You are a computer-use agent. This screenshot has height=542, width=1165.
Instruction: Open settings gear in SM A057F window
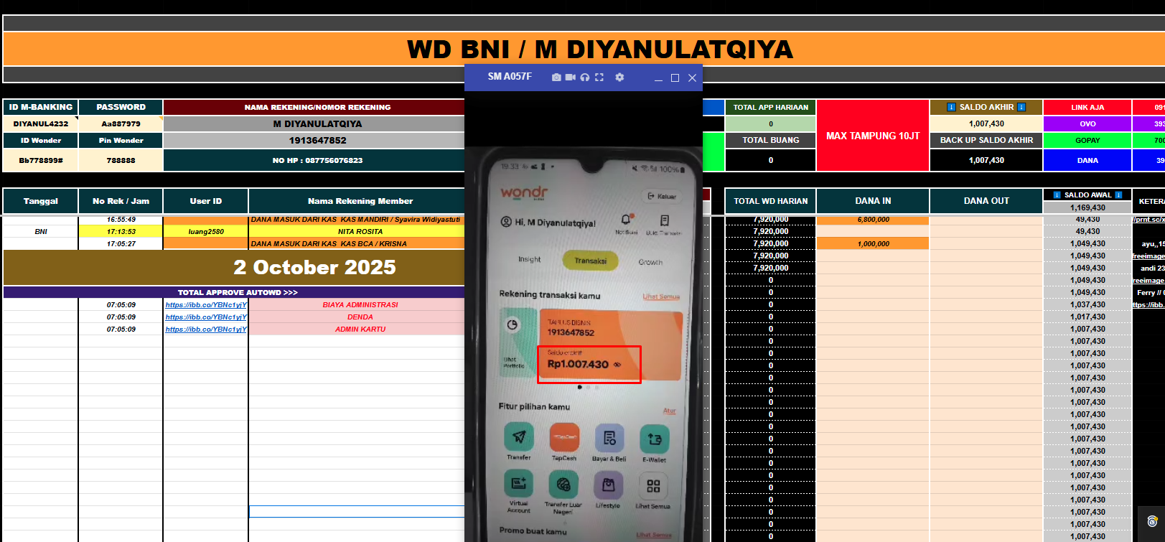tap(619, 78)
